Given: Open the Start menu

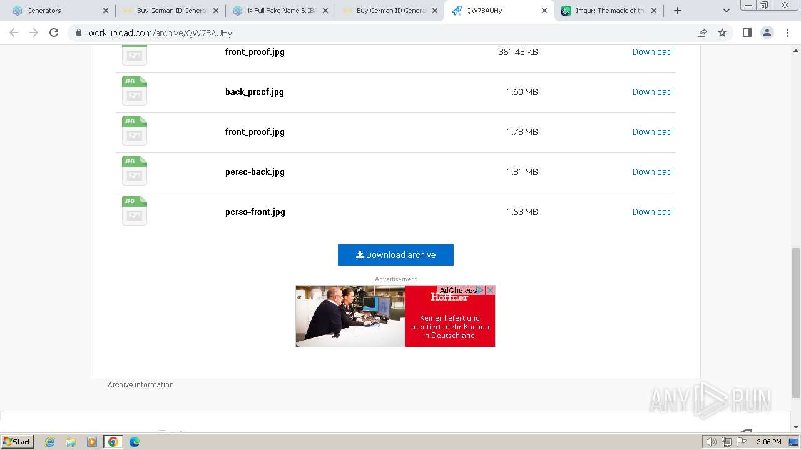Looking at the screenshot, I should [17, 442].
